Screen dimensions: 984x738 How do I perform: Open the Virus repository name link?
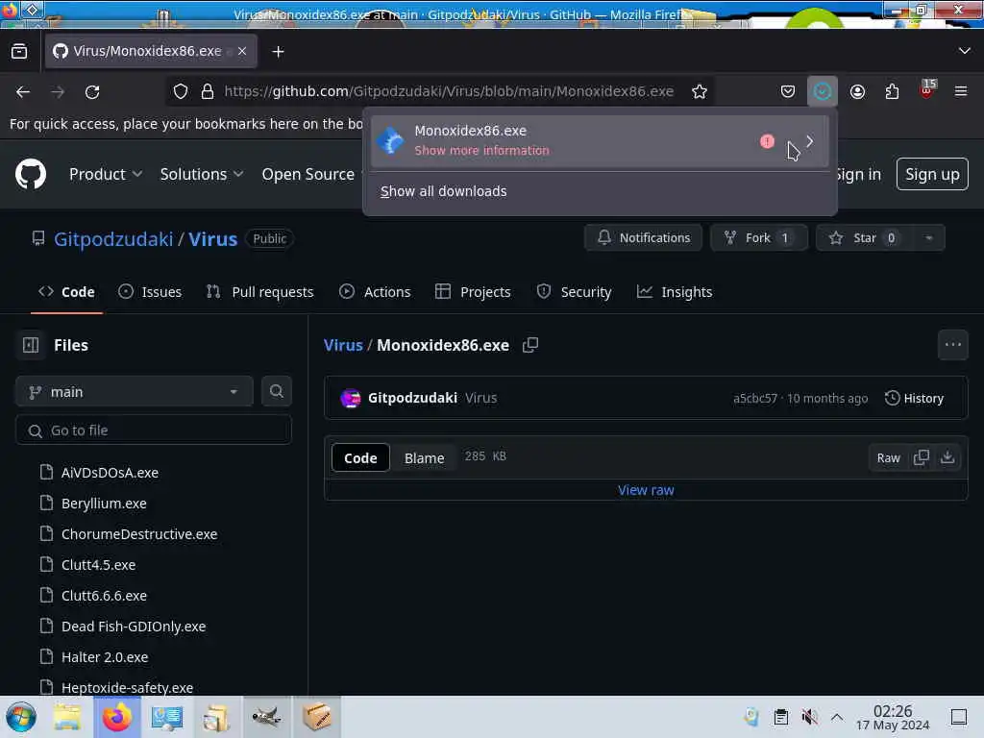[212, 239]
